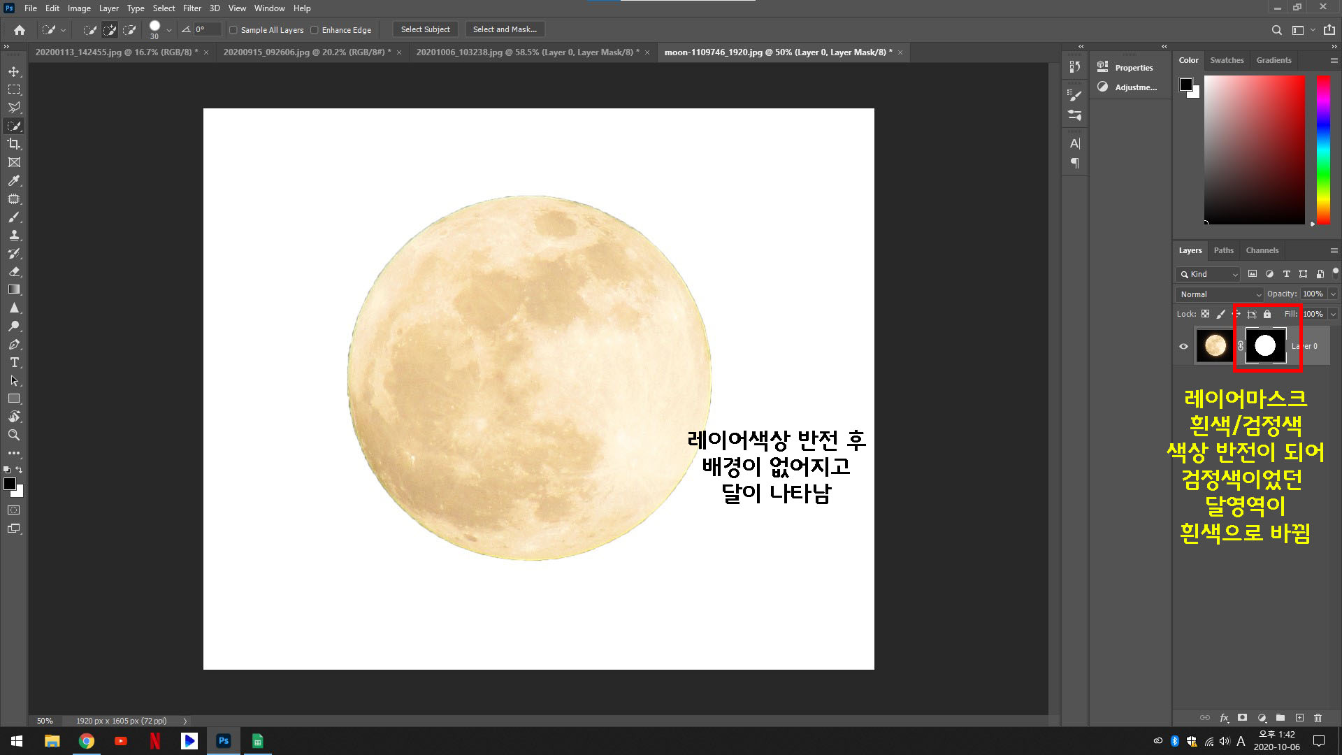Click the delete layer trash icon
1342x755 pixels.
click(x=1318, y=718)
